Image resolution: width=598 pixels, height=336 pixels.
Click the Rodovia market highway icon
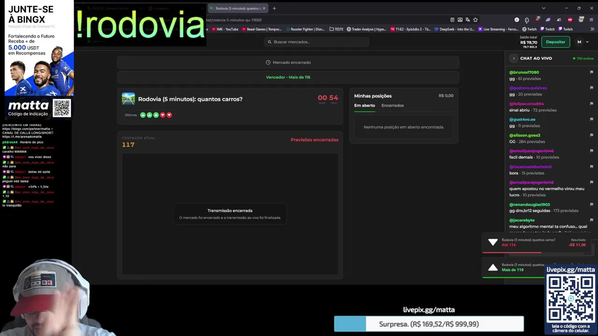[x=128, y=99]
